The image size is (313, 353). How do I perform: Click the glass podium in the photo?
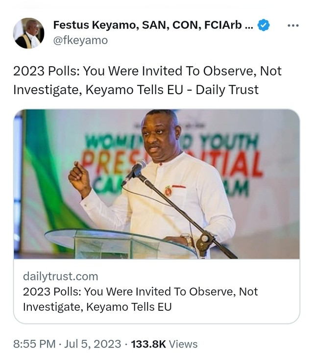click(113, 243)
